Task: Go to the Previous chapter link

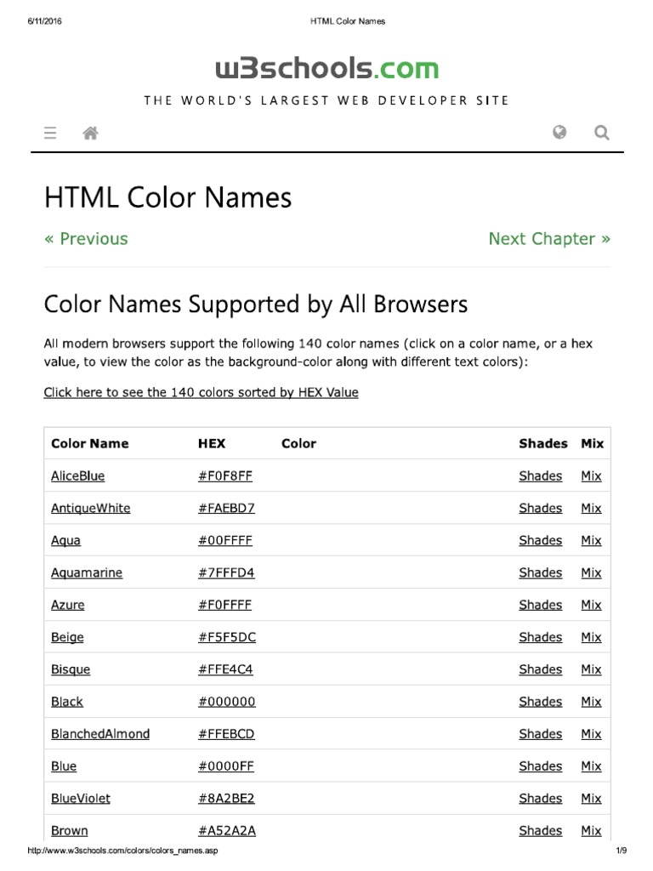Action: tap(86, 239)
